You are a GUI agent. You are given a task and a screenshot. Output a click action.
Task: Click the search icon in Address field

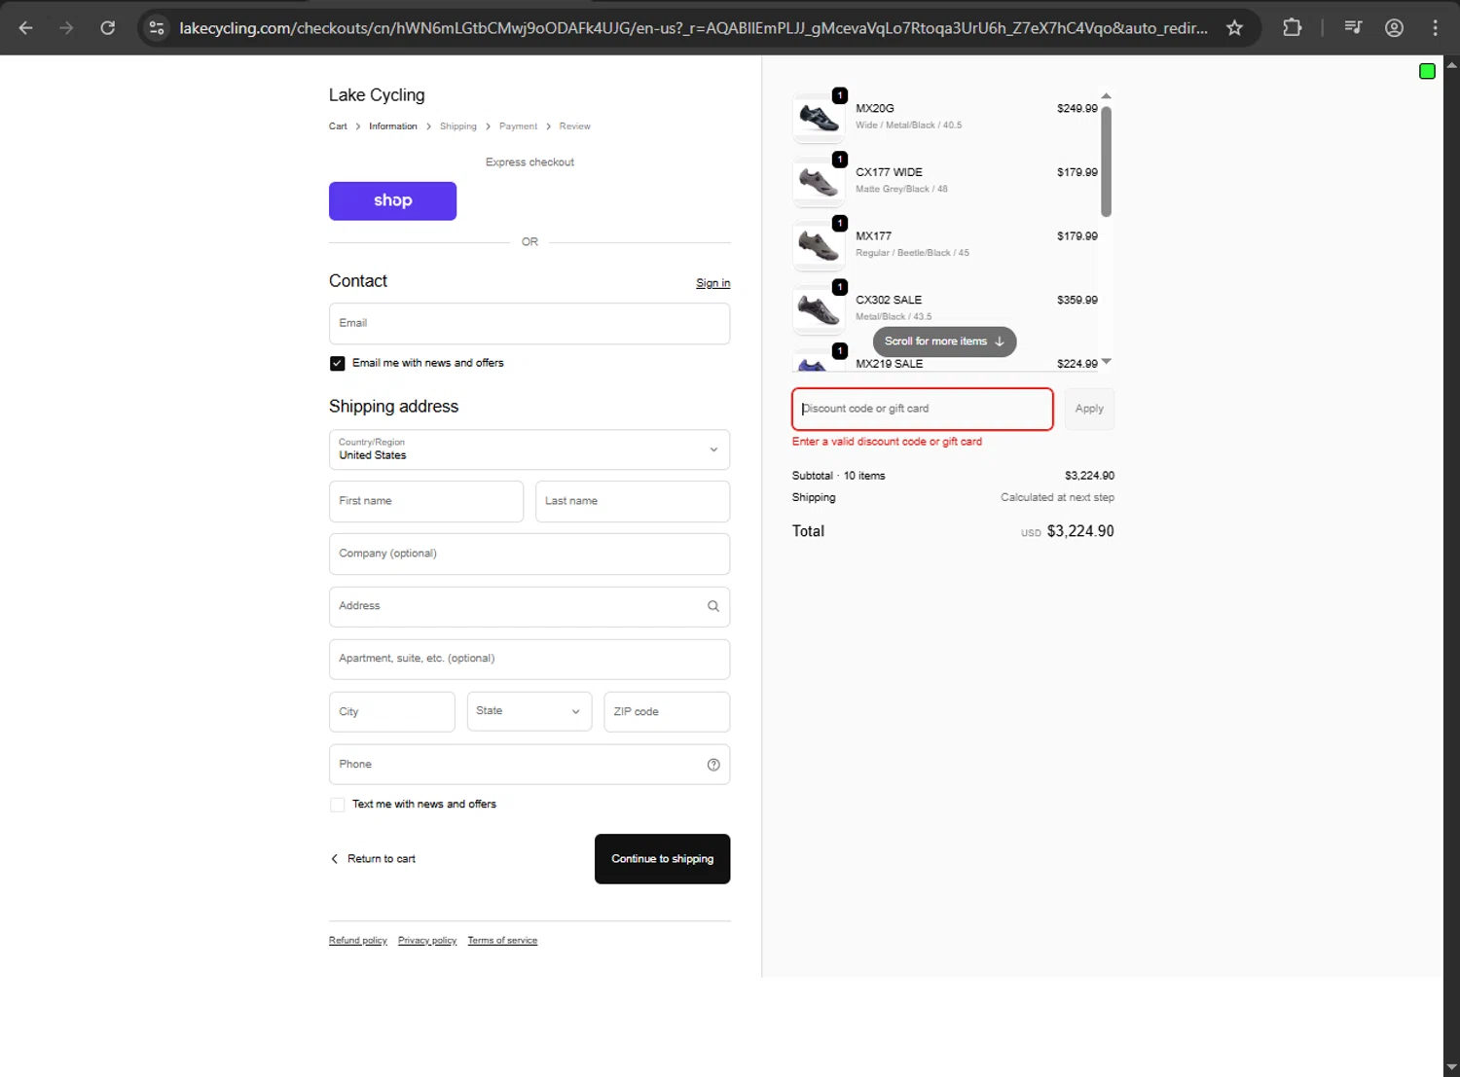coord(713,606)
